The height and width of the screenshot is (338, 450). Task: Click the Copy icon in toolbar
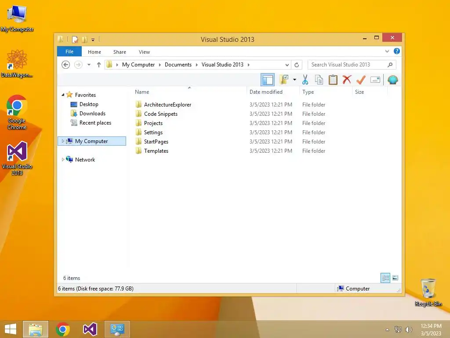pos(319,80)
